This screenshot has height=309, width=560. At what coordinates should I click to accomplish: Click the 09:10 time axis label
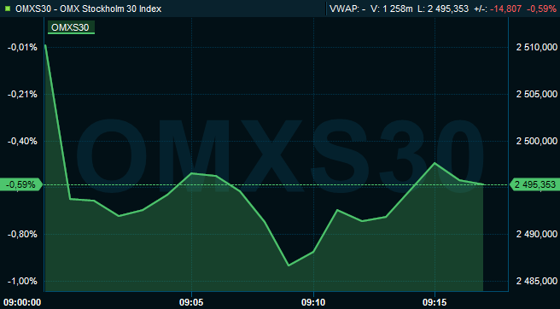tap(313, 302)
